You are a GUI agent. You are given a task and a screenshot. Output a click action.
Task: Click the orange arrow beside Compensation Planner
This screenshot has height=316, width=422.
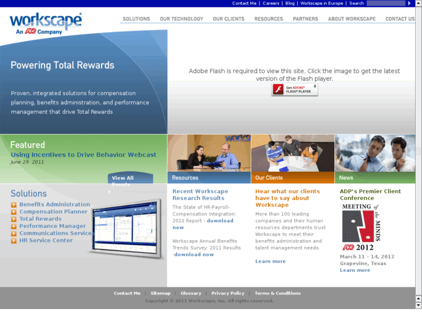point(14,212)
